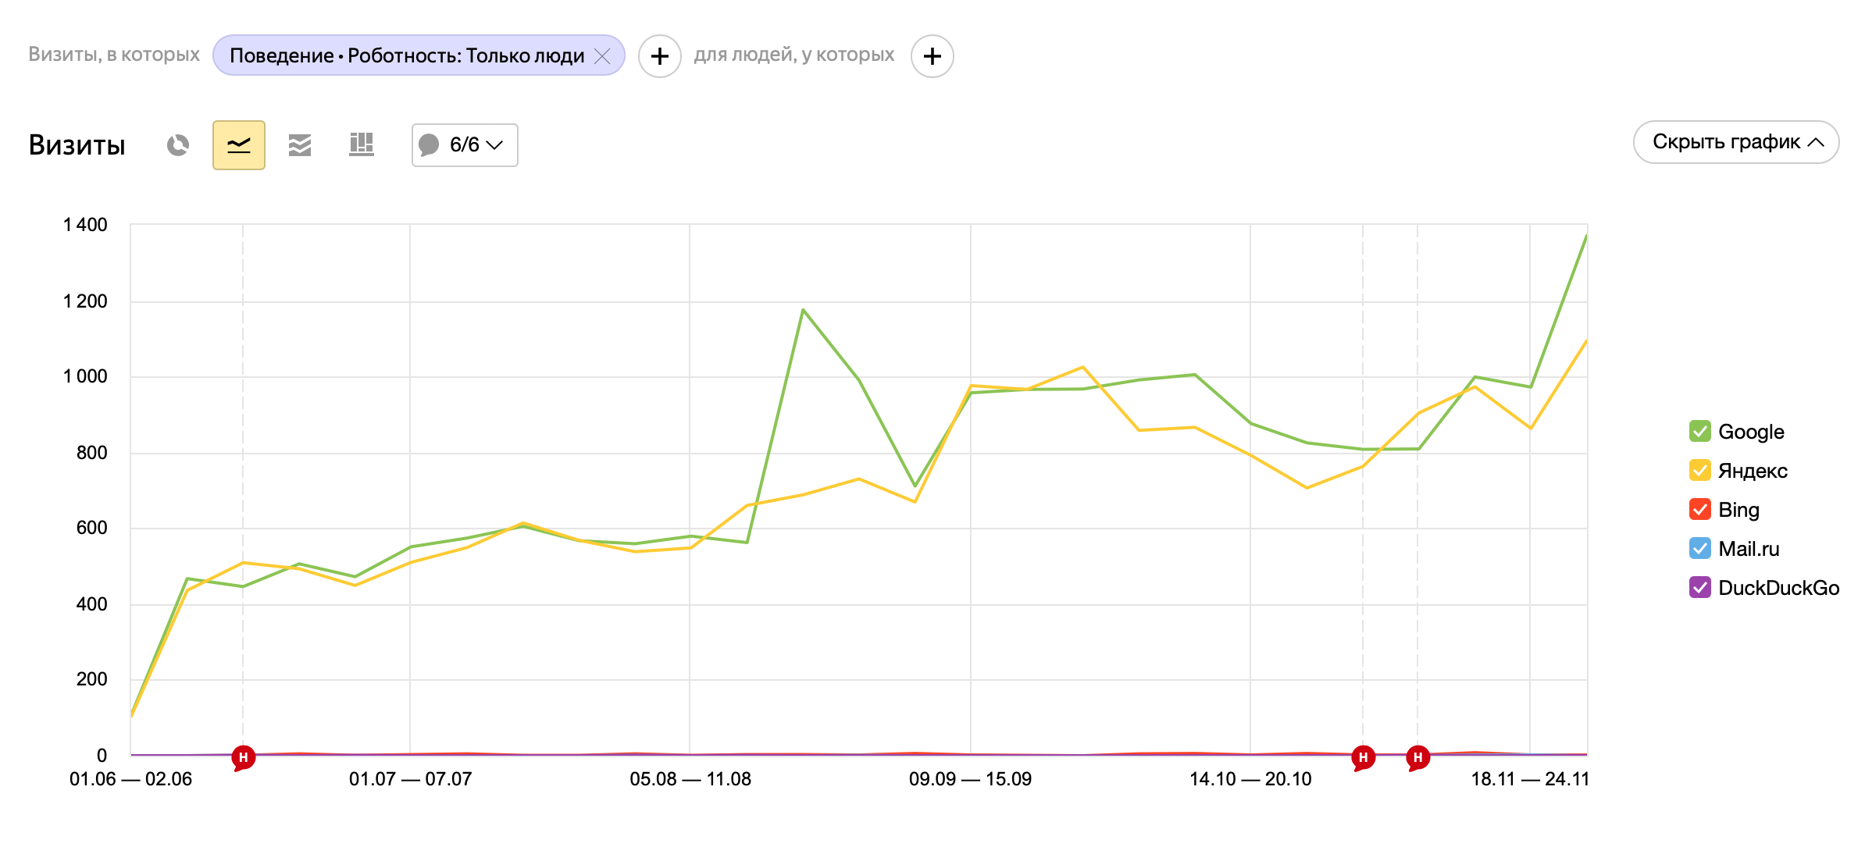Add a condition after 'для людей, у которых'
Screen dimensions: 1865x865
click(x=932, y=56)
